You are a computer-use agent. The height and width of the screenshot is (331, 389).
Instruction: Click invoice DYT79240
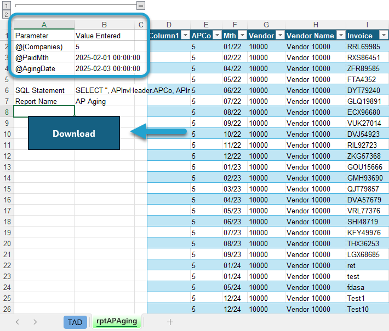pyautogui.click(x=367, y=90)
